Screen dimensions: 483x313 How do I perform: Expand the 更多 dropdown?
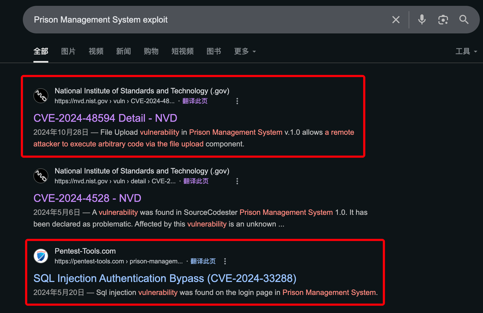tap(245, 51)
